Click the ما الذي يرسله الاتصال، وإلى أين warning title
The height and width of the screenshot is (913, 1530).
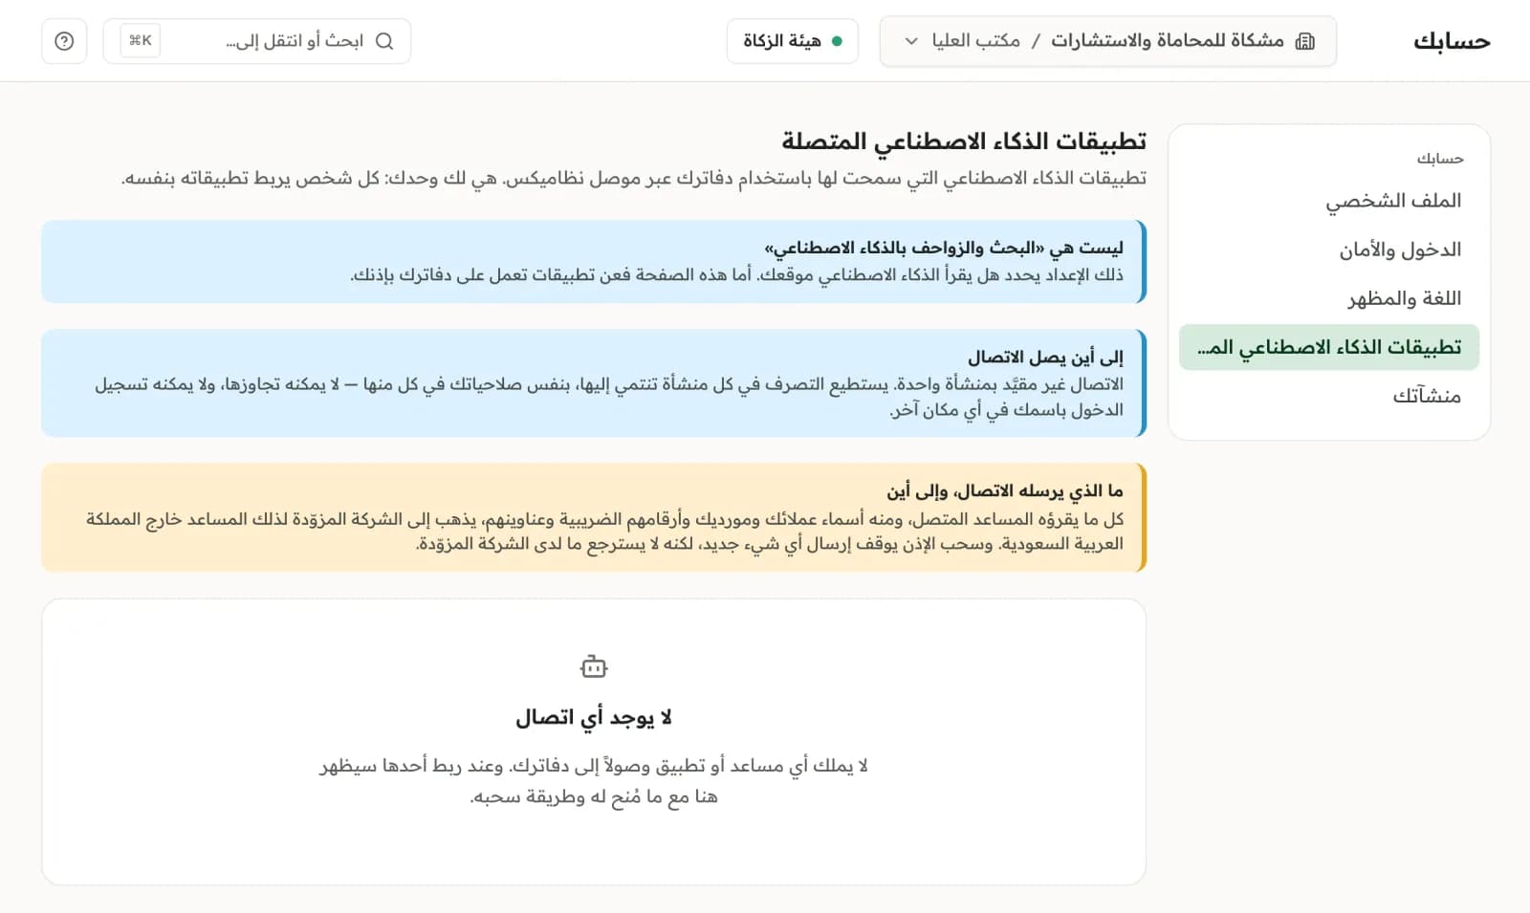pyautogui.click(x=1005, y=491)
